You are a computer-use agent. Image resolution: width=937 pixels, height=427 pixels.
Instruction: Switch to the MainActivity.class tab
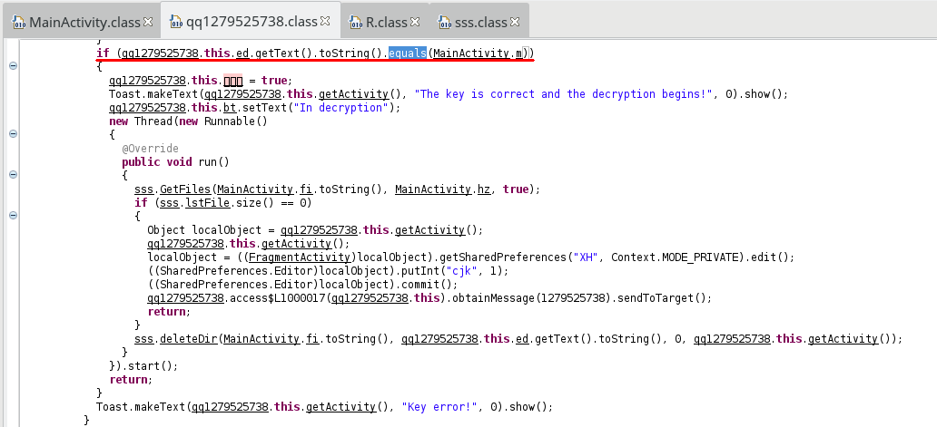[x=84, y=22]
